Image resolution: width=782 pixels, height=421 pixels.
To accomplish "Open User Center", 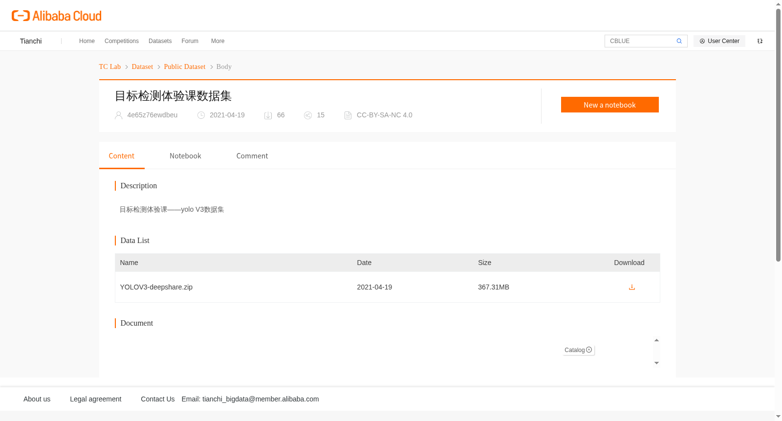I will pyautogui.click(x=719, y=41).
